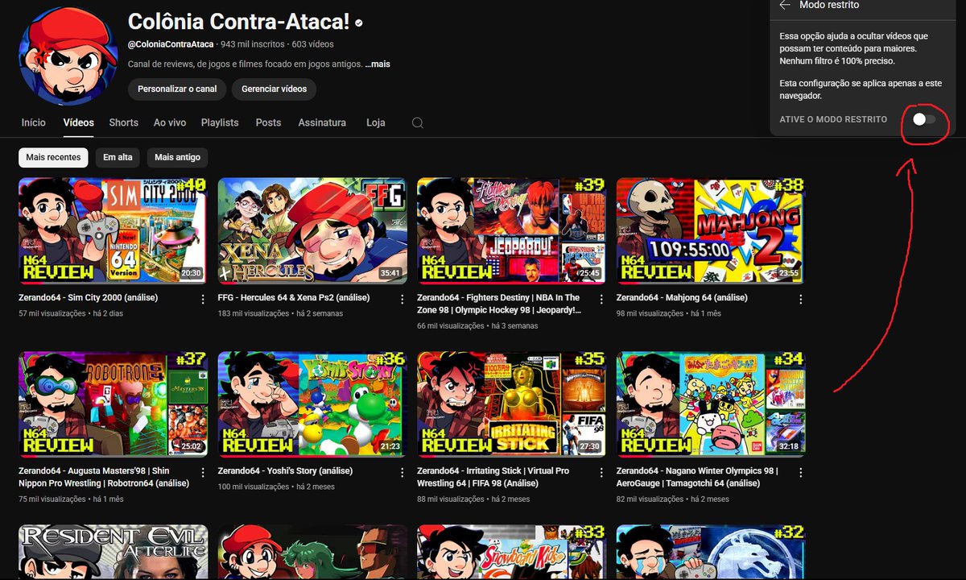Open the Loja tab

(376, 122)
